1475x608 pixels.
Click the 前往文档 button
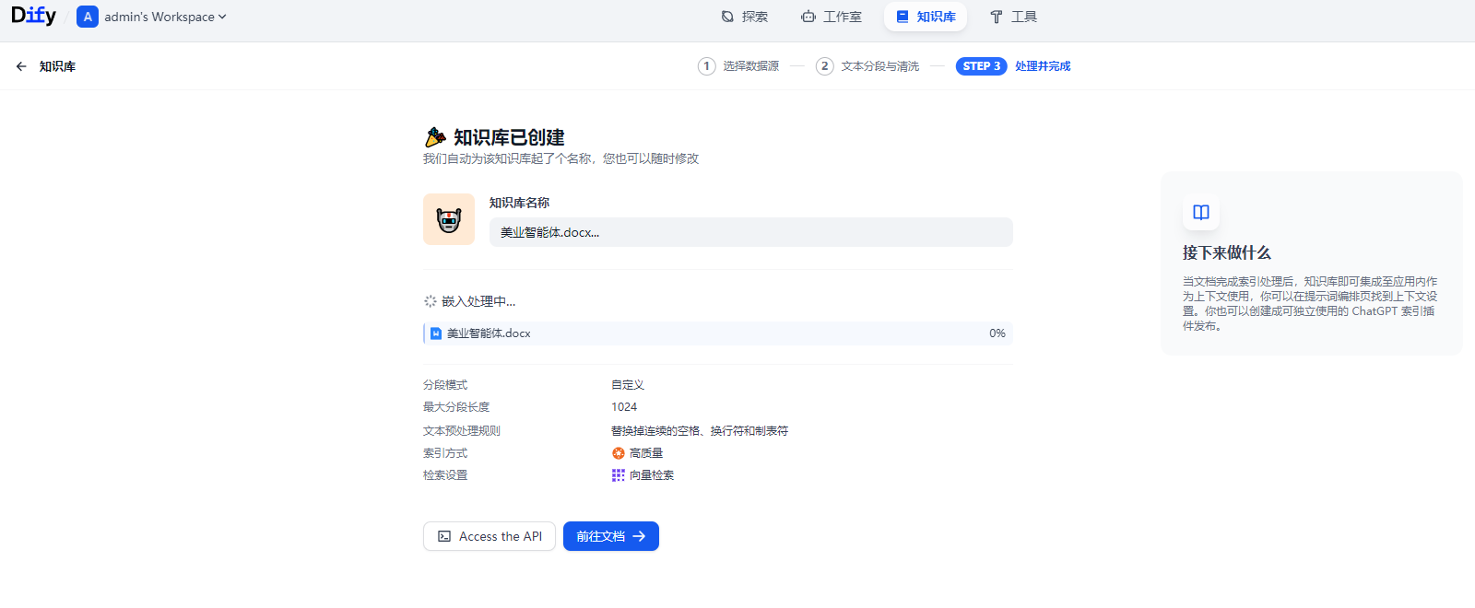[x=610, y=536]
